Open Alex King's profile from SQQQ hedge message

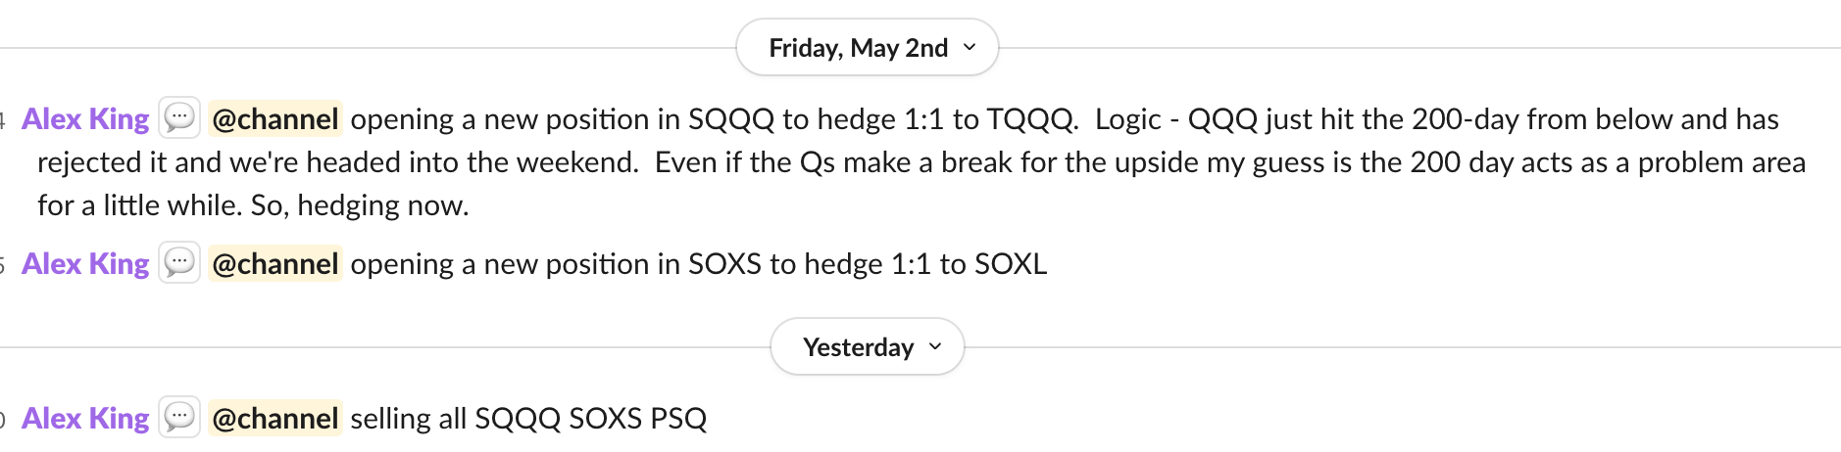(x=85, y=118)
